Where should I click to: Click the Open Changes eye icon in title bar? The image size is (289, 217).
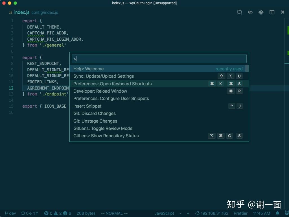pyautogui.click(x=250, y=12)
